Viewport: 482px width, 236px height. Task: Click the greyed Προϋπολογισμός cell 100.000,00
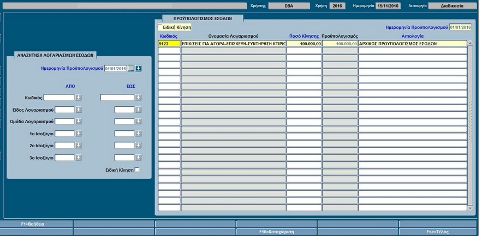tap(340, 44)
